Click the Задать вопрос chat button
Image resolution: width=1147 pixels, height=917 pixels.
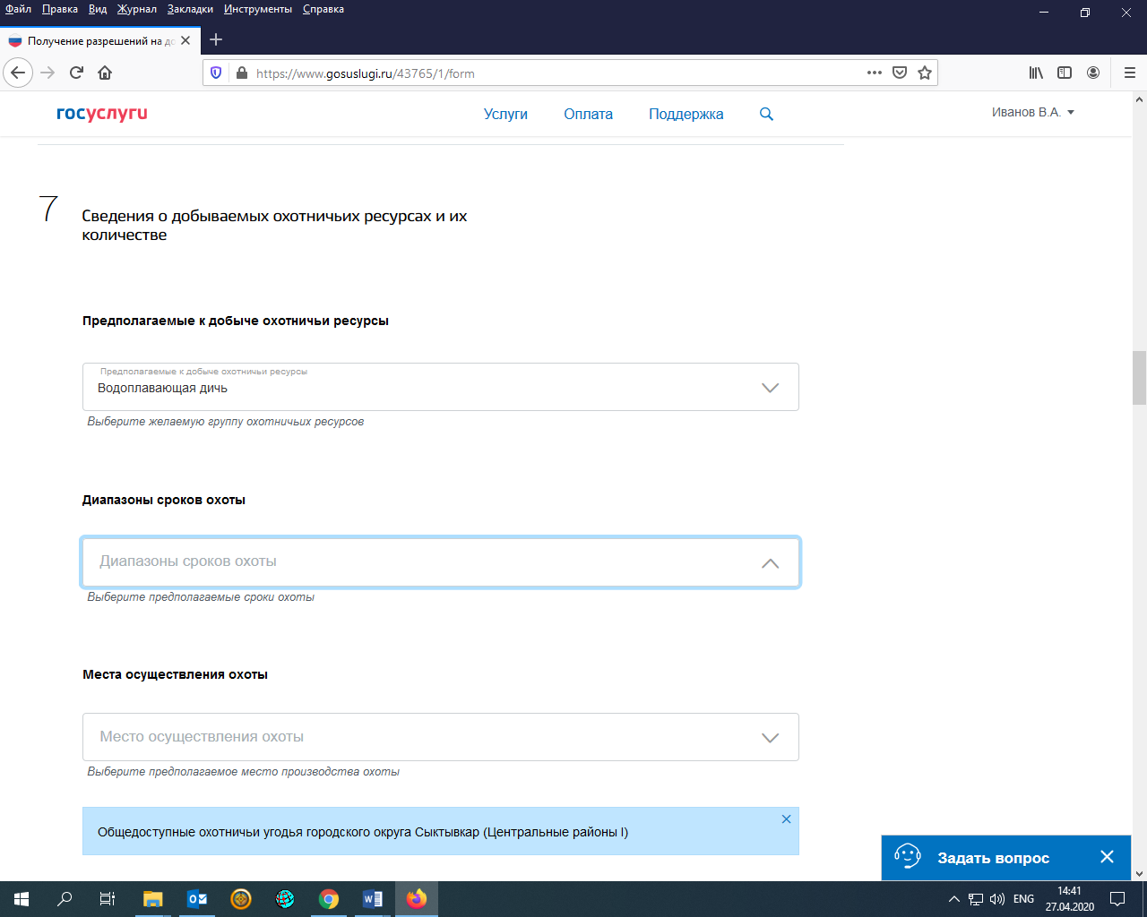click(992, 858)
